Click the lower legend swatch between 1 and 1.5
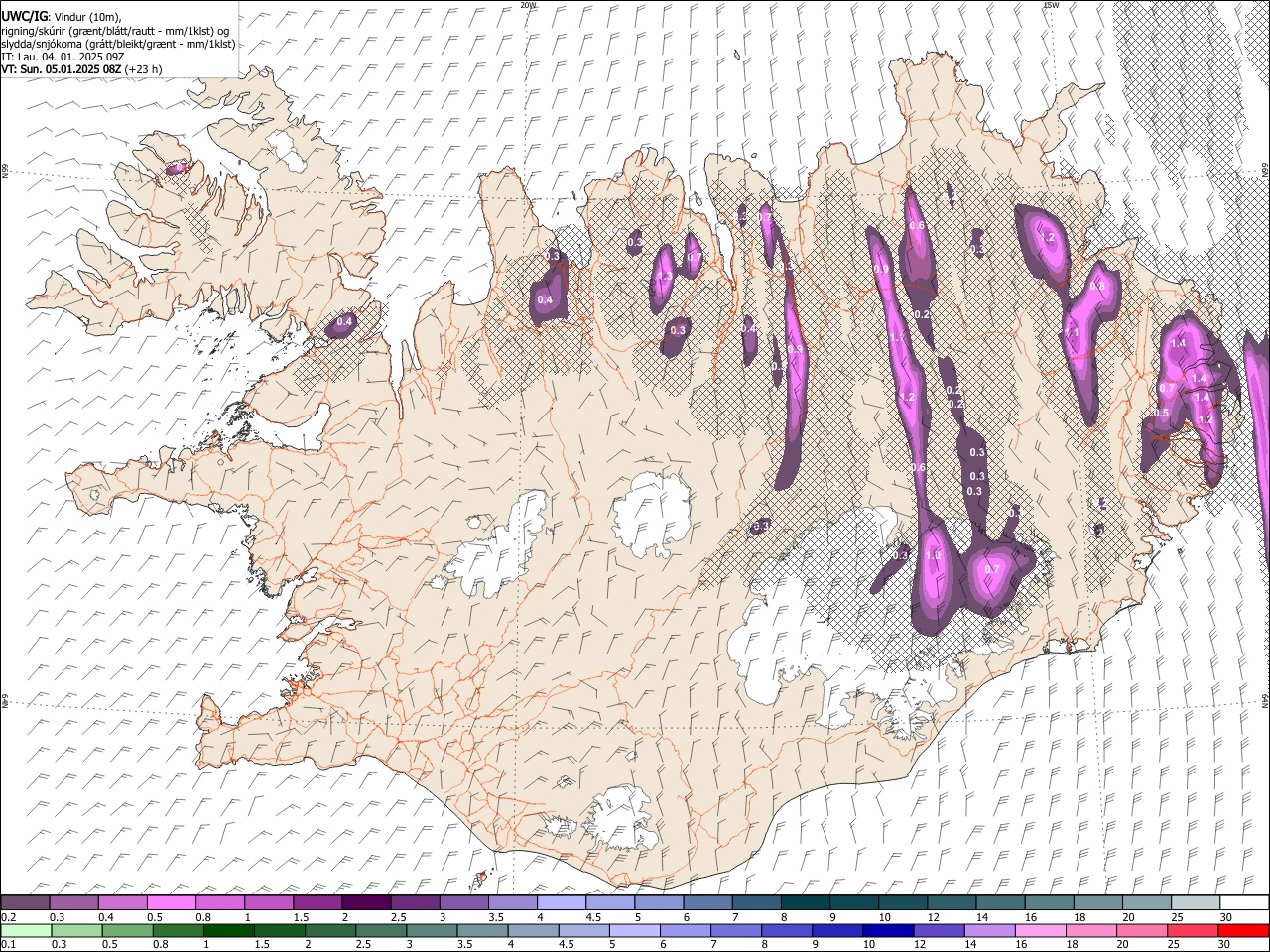Viewport: 1270px width, 952px height. [x=228, y=930]
